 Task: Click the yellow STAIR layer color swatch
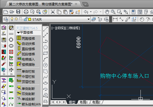pyautogui.click(x=30, y=19)
